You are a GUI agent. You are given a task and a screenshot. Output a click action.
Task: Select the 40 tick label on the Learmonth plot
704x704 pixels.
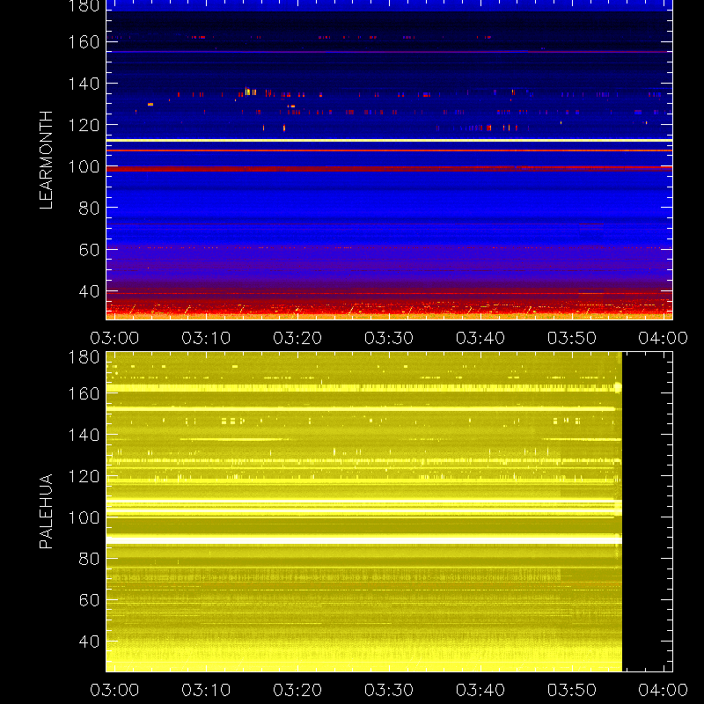click(89, 291)
